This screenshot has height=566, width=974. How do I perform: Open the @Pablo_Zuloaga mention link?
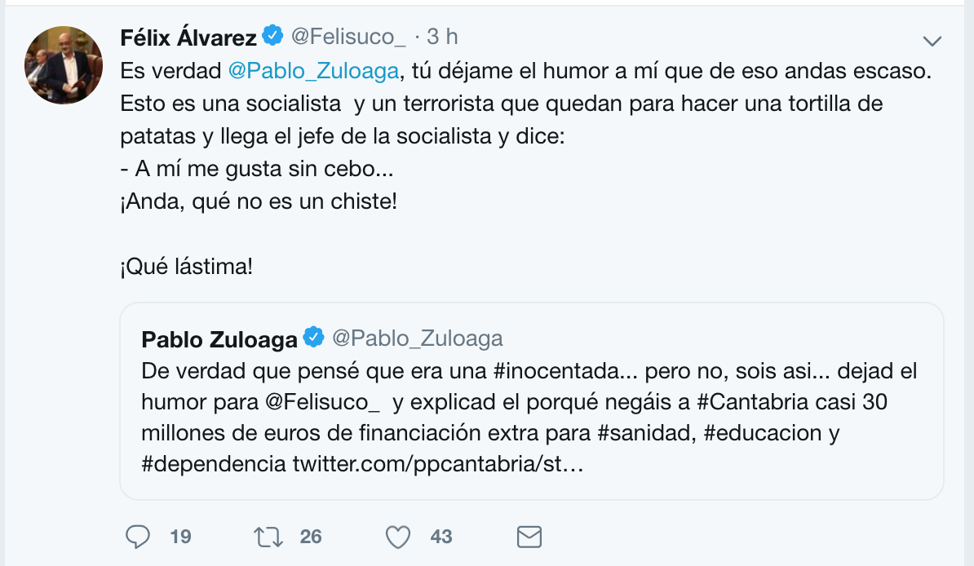point(314,71)
